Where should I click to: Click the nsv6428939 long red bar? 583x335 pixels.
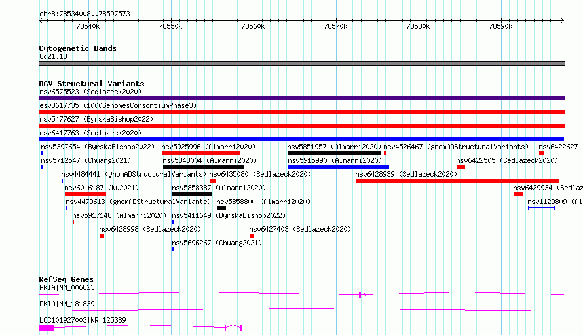457,181
